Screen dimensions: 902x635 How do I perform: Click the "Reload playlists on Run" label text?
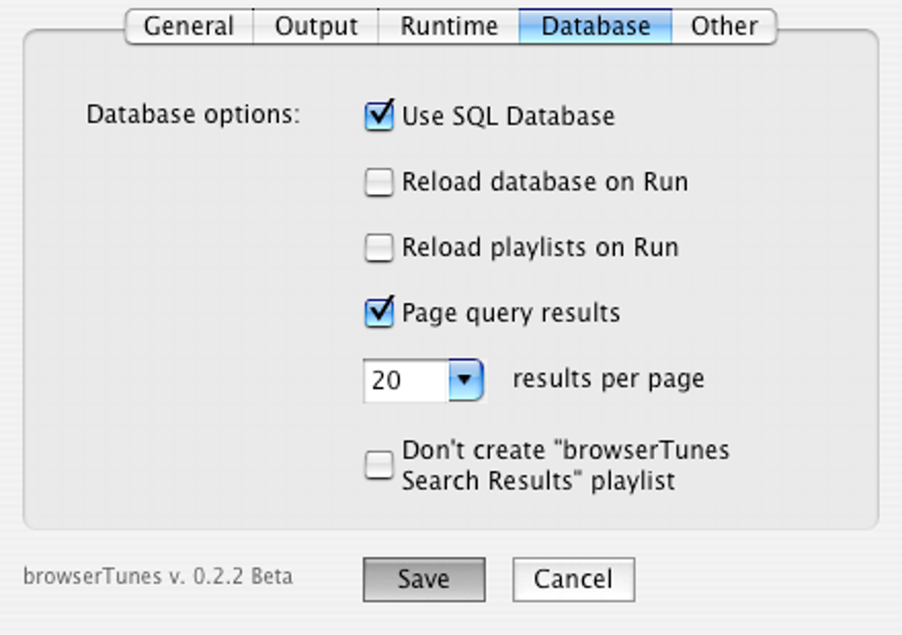539,247
